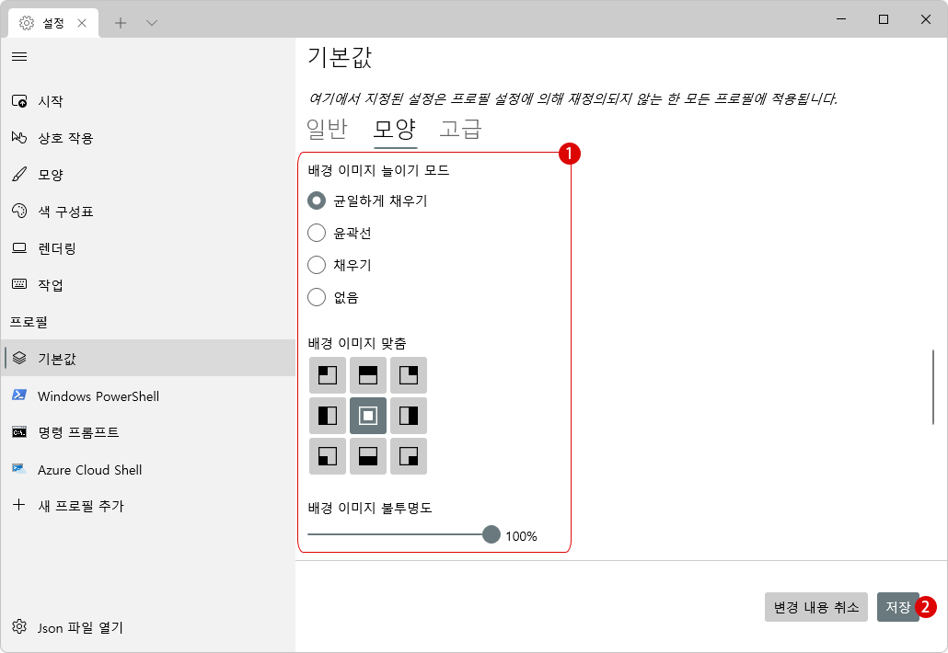Image resolution: width=948 pixels, height=653 pixels.
Task: Align background image to bottom-left
Action: coord(328,456)
